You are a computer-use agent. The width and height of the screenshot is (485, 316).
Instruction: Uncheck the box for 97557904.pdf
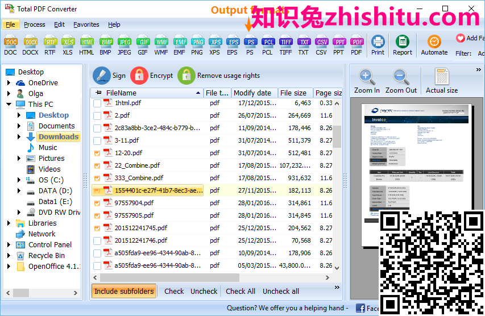(97, 203)
